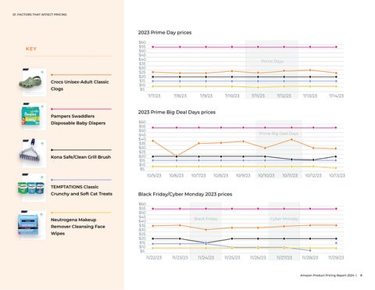The height and width of the screenshot is (290, 375).
Task: Click the 11/24/23 date axis label
Action: tap(206, 258)
